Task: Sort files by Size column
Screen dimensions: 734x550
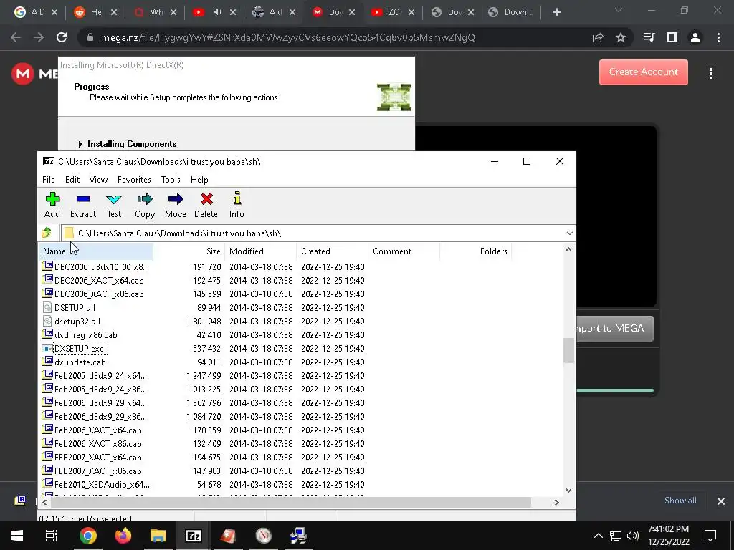Action: [189, 251]
